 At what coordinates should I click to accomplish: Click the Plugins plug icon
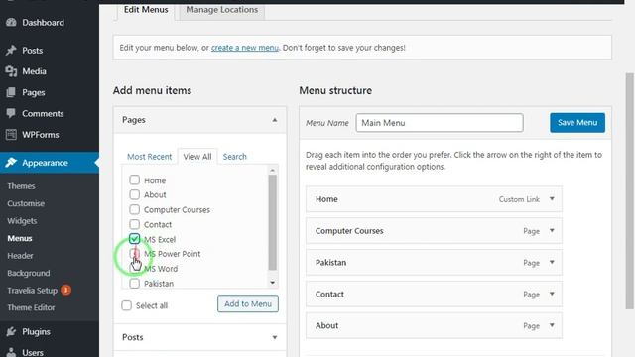(x=11, y=331)
